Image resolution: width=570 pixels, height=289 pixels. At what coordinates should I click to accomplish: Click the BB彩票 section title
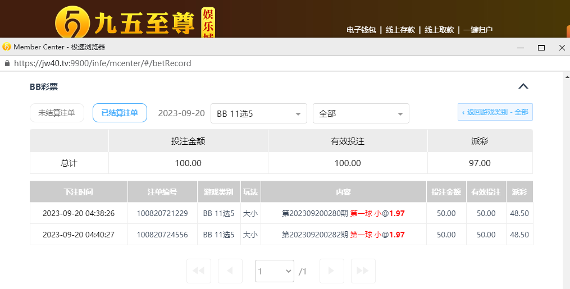pos(44,87)
